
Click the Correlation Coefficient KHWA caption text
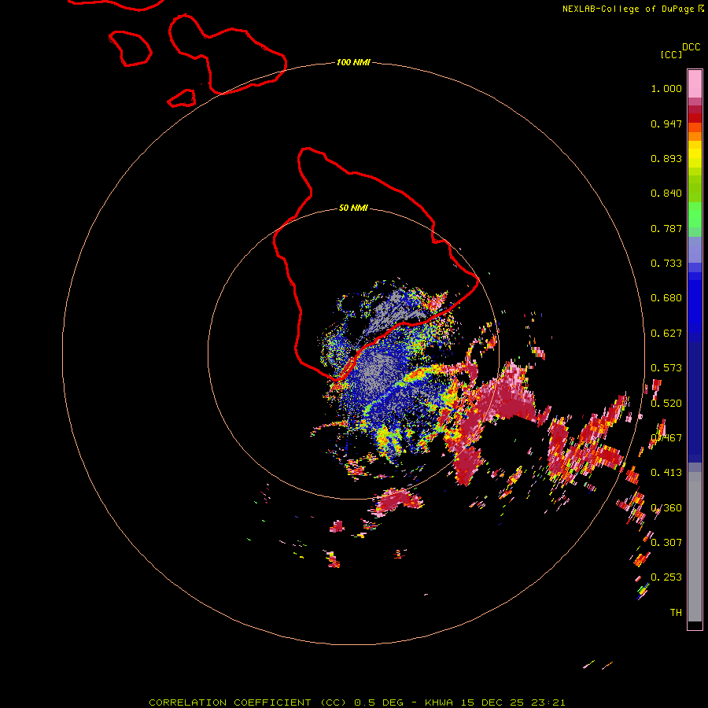(356, 702)
